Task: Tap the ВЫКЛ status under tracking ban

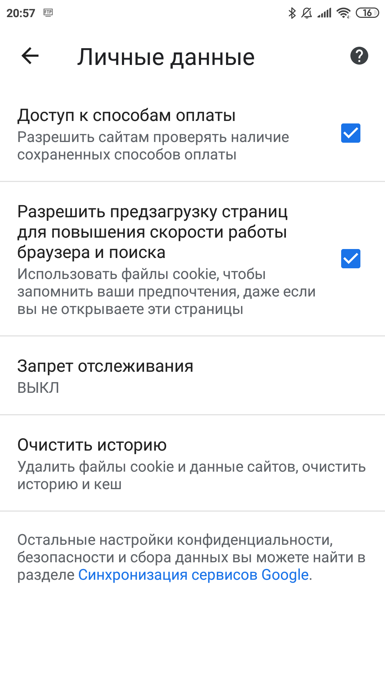Action: click(38, 388)
